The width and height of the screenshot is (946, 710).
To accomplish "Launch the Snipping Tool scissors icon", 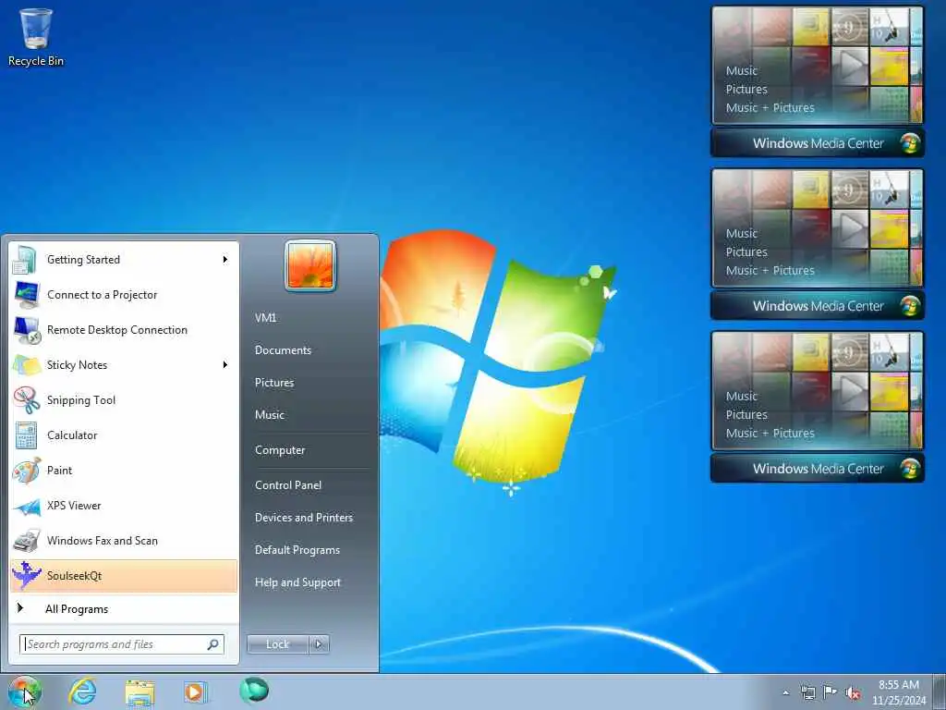I will 26,400.
